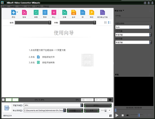Open the Effects (特效) tool
This screenshot has height=119, width=155.
click(92, 12)
